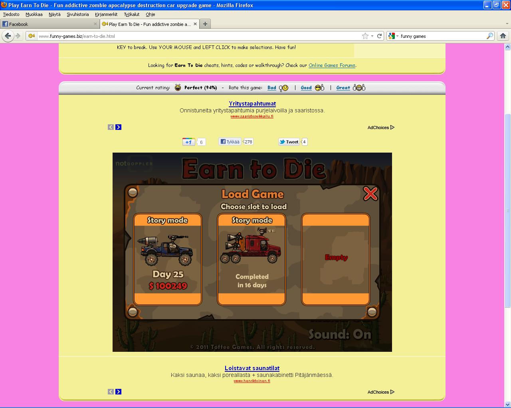The width and height of the screenshot is (511, 408).
Task: Open www.henriktoinen.fi ad URL
Action: click(x=252, y=381)
